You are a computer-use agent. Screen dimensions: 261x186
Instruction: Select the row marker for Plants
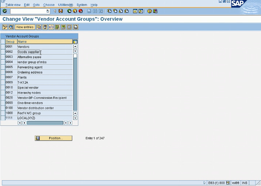[3, 77]
